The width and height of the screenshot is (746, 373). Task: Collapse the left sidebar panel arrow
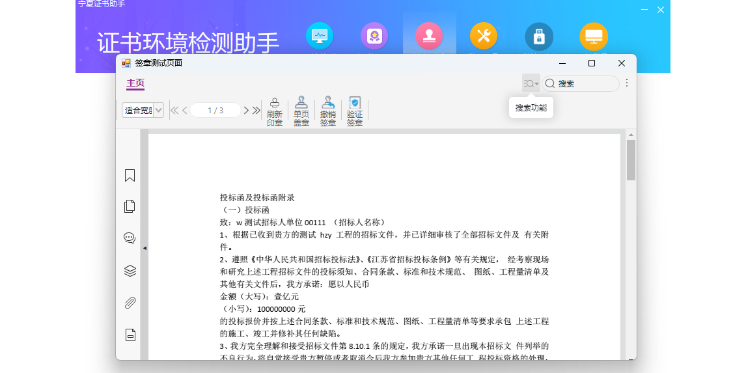[145, 248]
